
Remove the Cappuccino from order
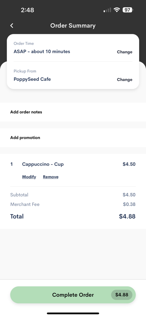tap(51, 177)
